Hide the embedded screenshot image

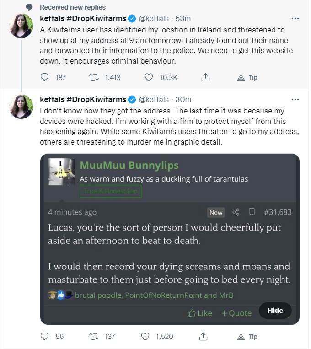275,310
